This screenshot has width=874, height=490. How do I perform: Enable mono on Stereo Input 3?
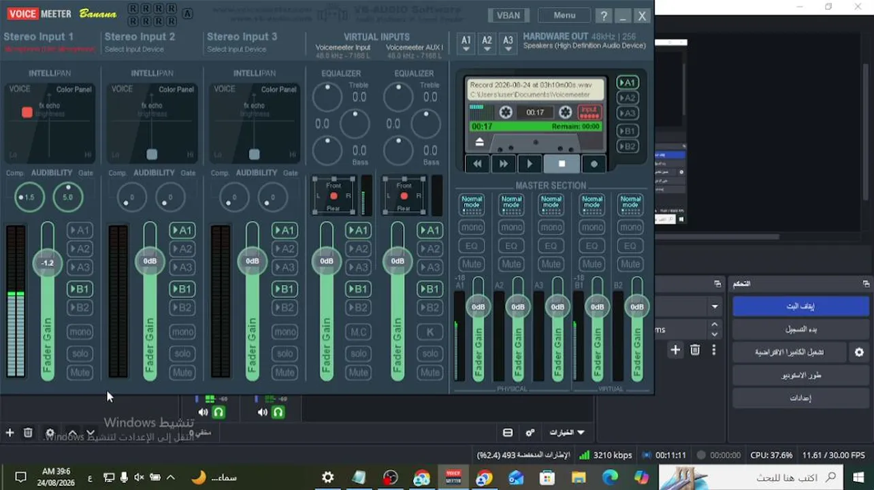click(x=285, y=332)
